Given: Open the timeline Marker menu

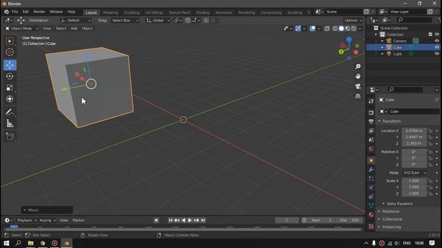Looking at the screenshot, I should (x=78, y=220).
